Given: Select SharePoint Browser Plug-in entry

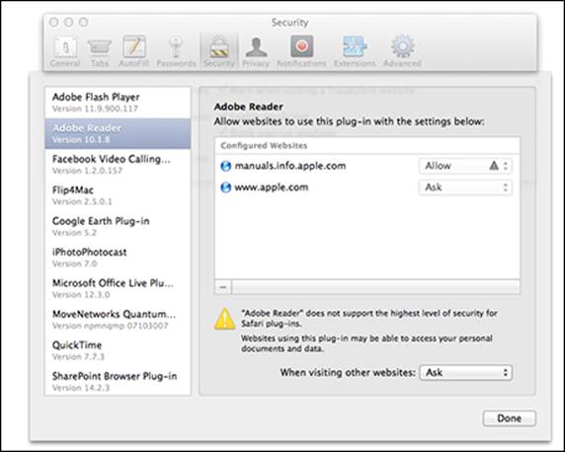Looking at the screenshot, I should [x=118, y=381].
